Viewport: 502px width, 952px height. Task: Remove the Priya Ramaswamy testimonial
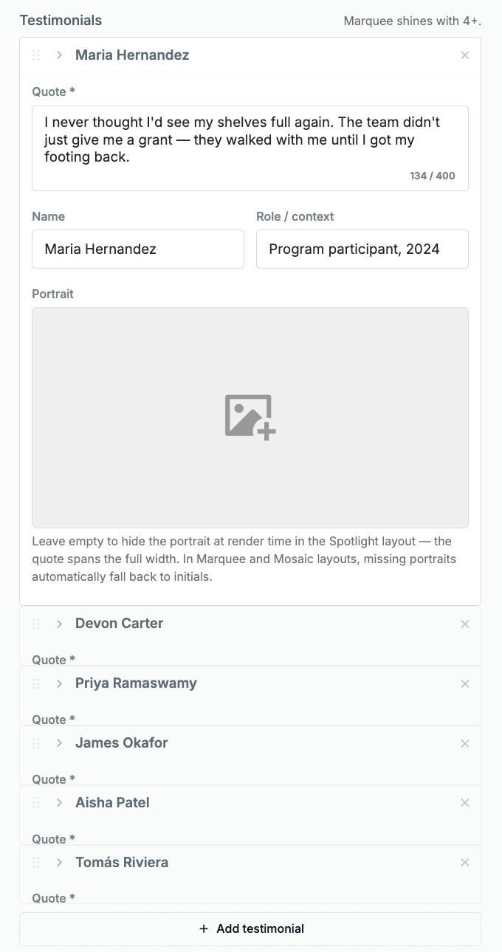465,684
